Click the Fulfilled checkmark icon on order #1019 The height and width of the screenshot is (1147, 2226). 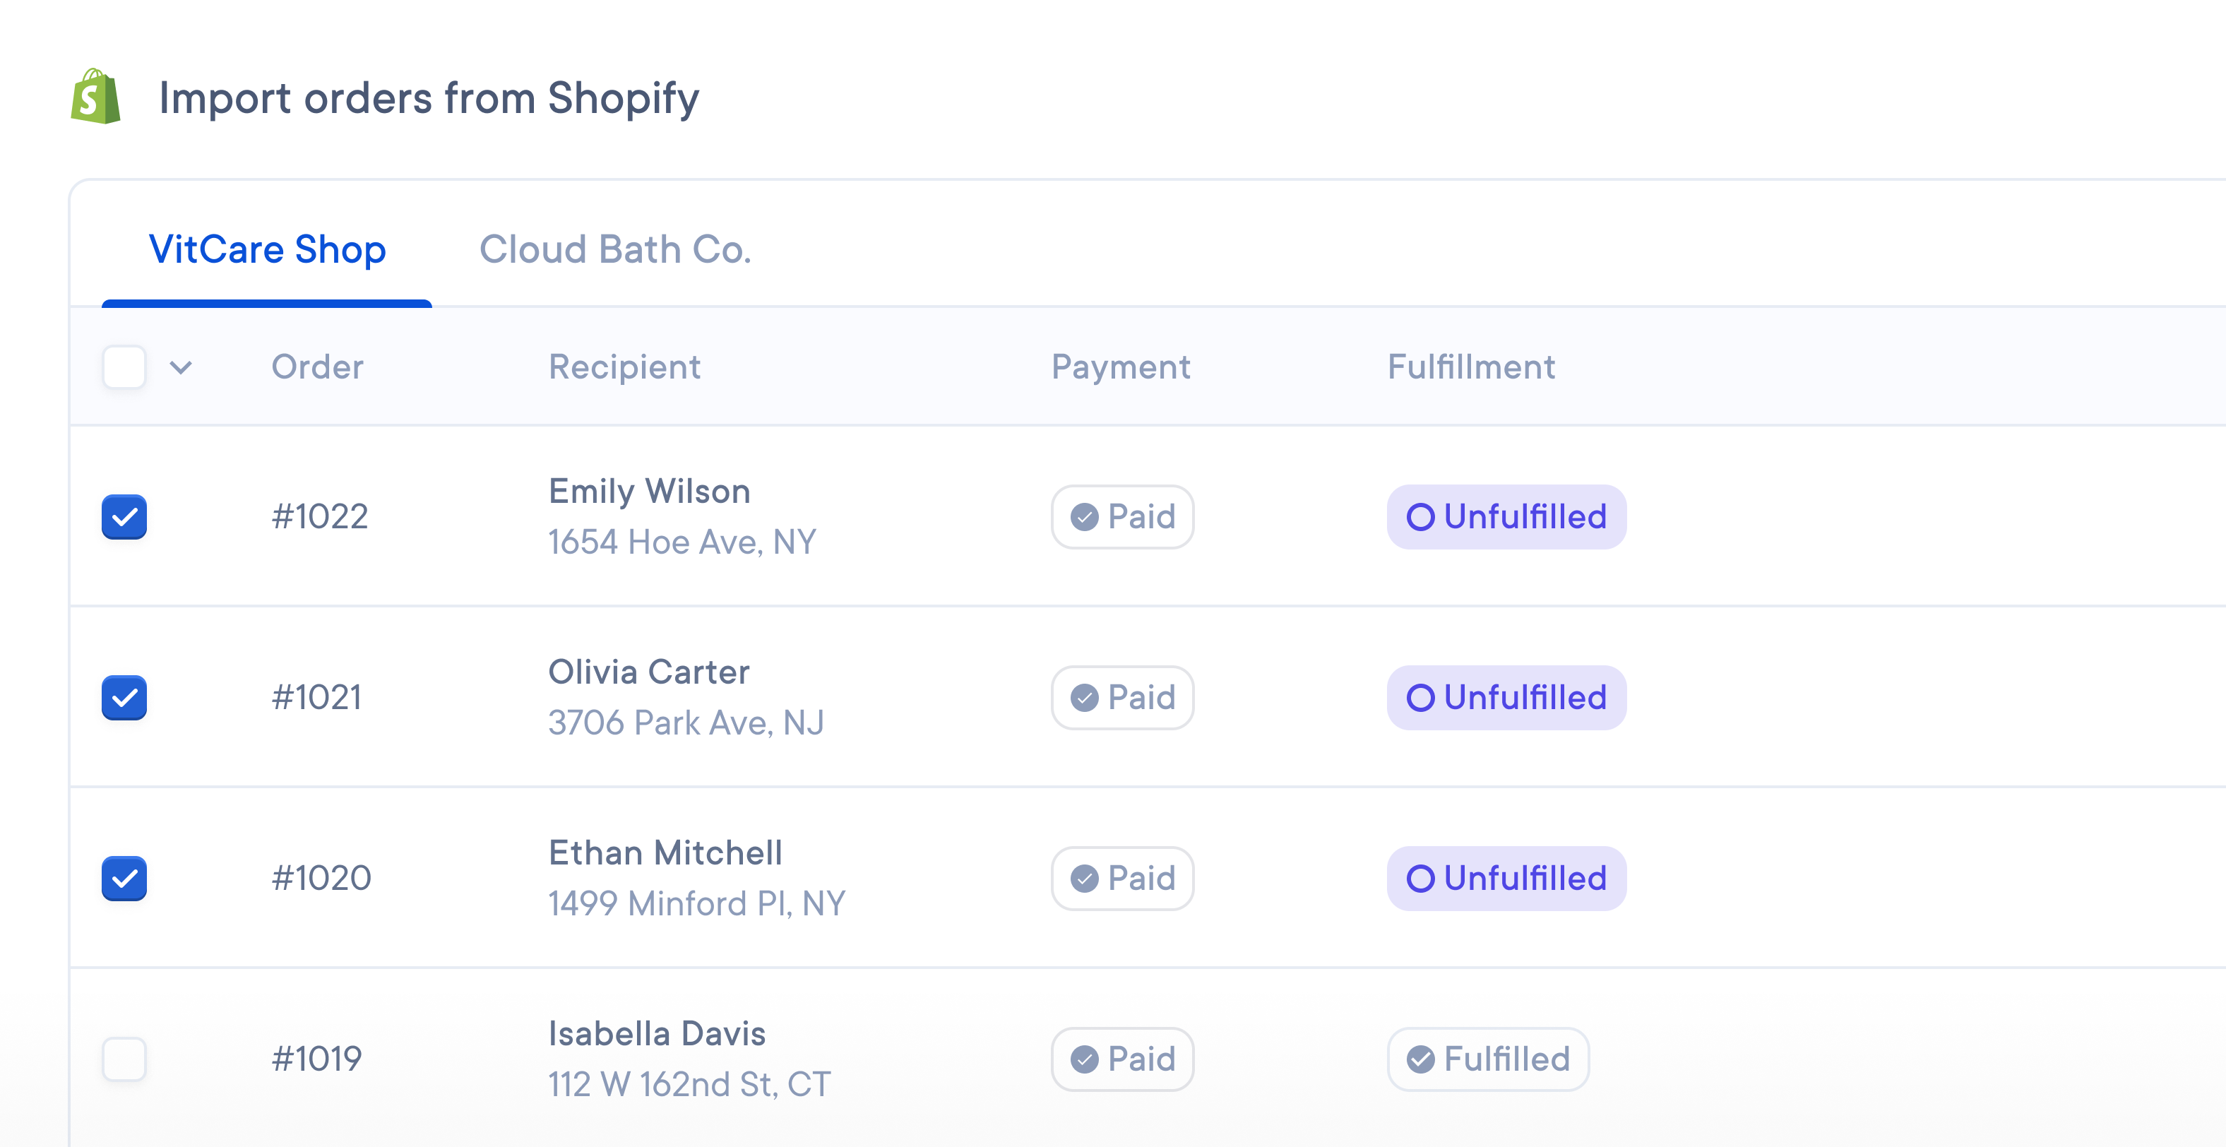tap(1421, 1058)
